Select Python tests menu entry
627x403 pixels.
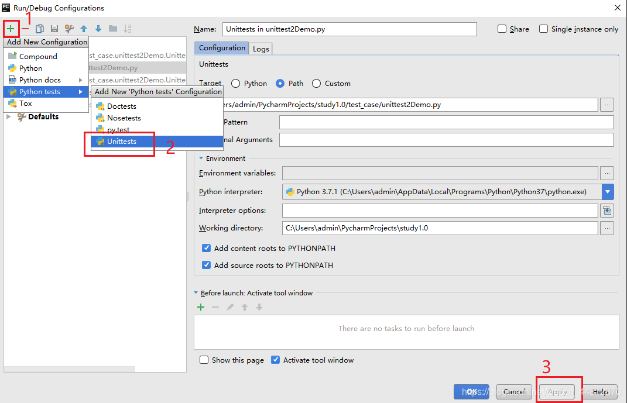(46, 91)
